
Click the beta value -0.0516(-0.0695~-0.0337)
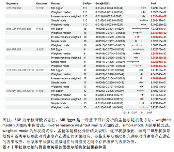110,58
